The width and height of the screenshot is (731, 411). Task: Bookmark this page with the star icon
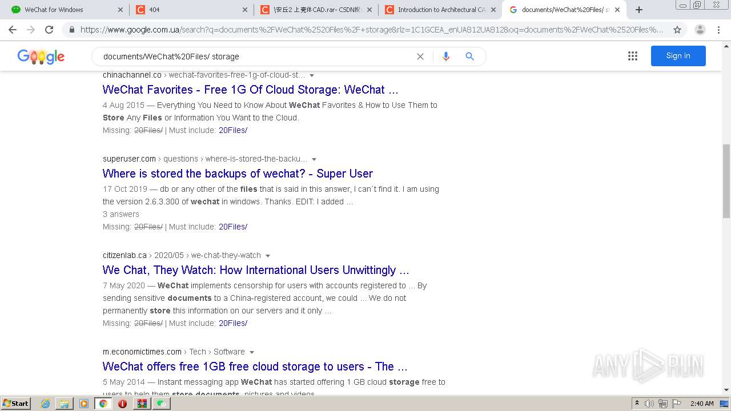pos(677,30)
